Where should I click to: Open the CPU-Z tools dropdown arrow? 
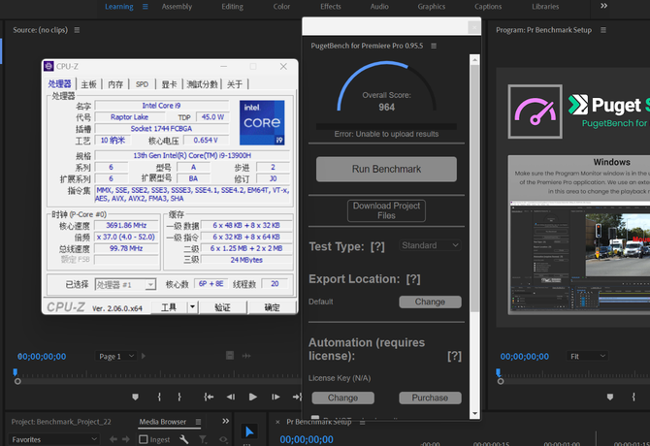click(192, 307)
